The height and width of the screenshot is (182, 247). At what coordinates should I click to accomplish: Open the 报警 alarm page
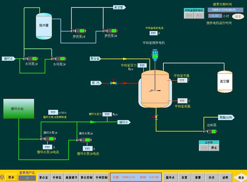198,178
